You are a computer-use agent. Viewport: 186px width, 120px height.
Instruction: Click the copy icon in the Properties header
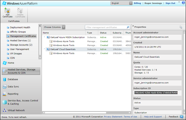[x=181, y=27]
